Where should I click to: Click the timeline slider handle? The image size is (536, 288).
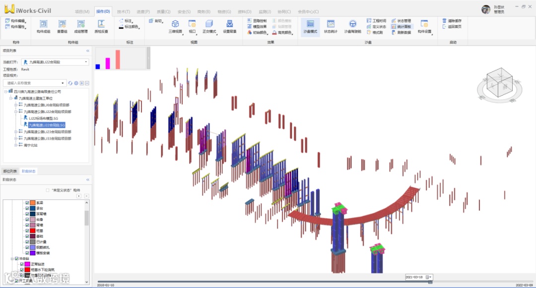pos(430,282)
